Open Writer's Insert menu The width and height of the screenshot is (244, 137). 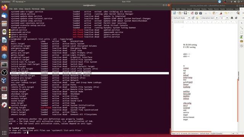pos(189,9)
